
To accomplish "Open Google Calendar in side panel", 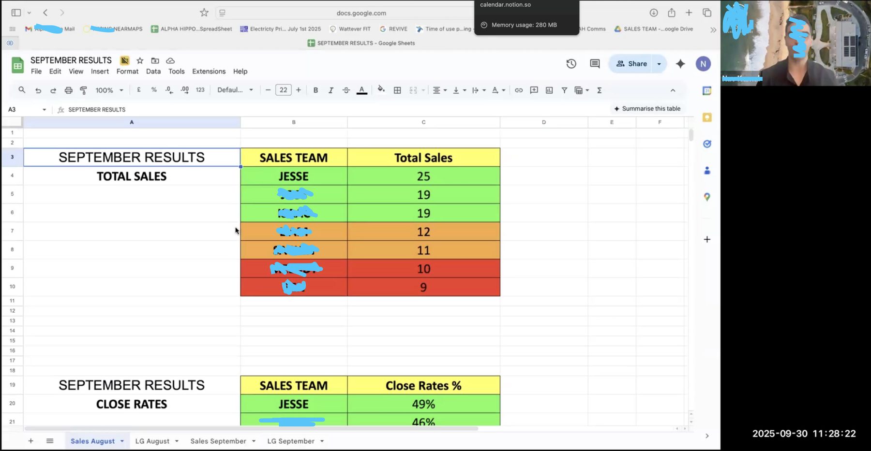I will 707,90.
